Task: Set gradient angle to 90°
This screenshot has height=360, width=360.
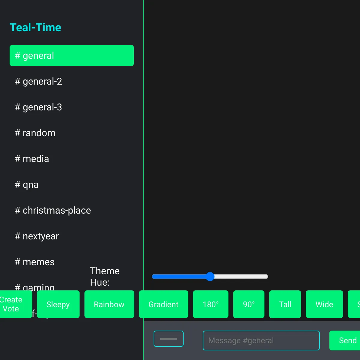Action: click(249, 304)
